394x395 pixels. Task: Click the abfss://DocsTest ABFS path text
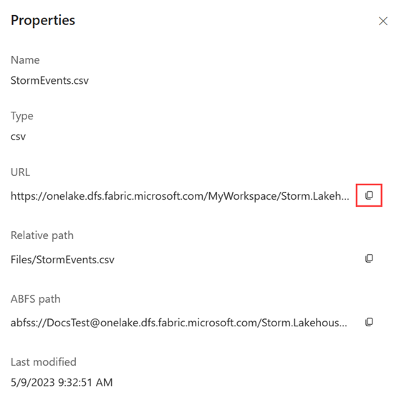coord(179,323)
